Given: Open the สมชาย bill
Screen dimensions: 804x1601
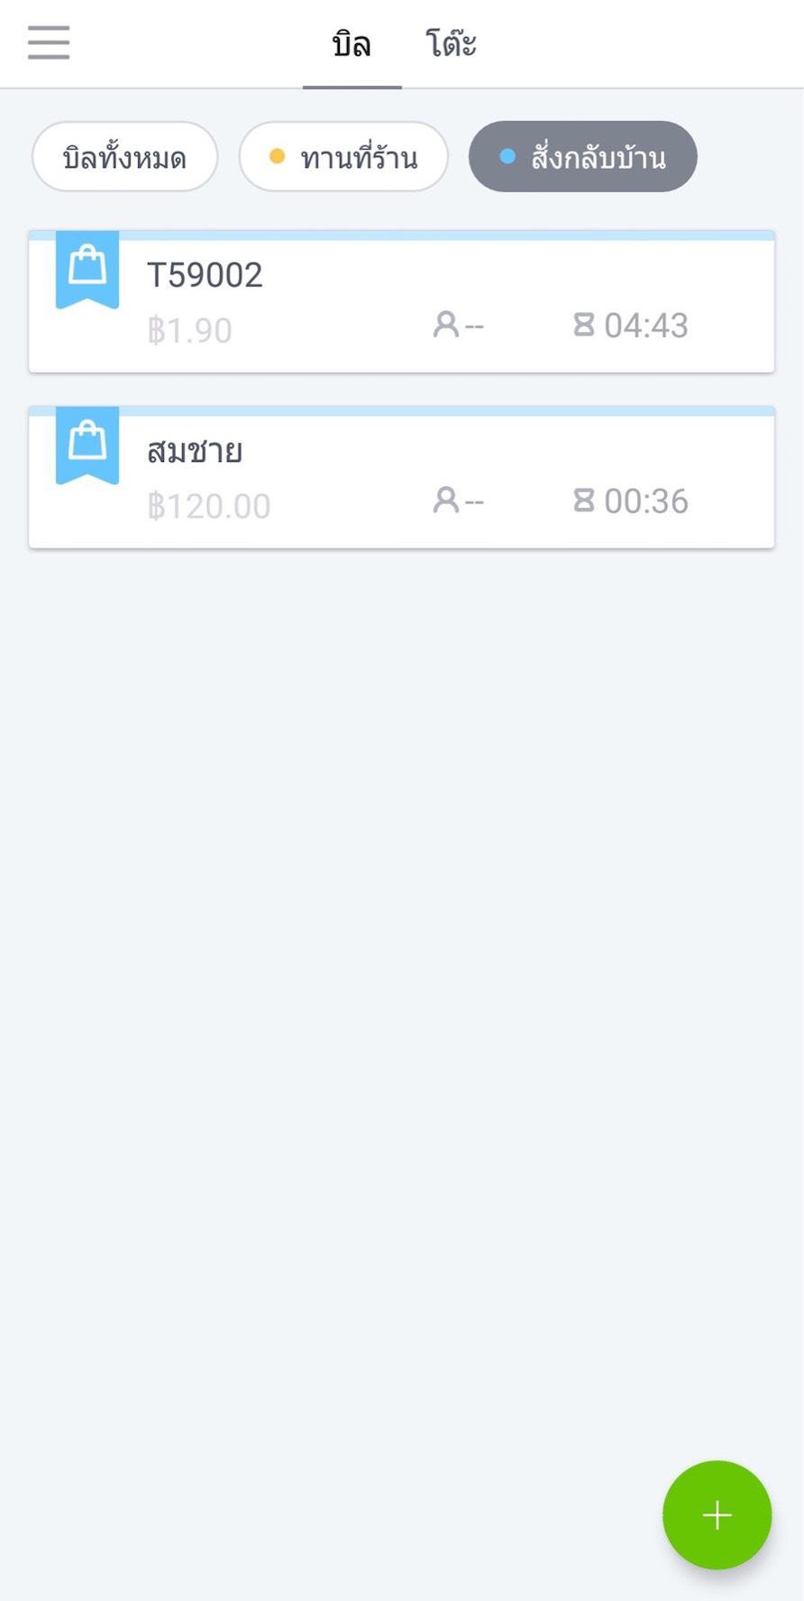Looking at the screenshot, I should [x=195, y=451].
